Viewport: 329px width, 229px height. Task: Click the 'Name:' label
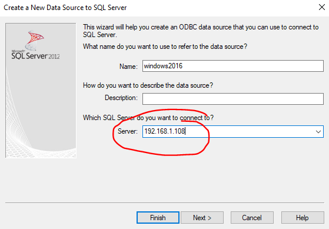(x=128, y=67)
